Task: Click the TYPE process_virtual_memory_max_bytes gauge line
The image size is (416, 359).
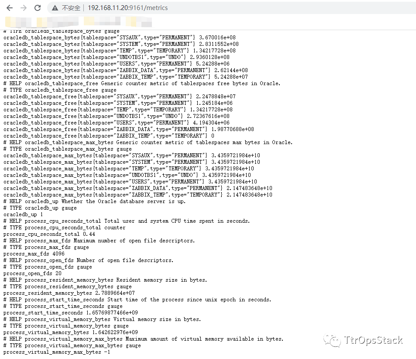Action: click(72, 345)
